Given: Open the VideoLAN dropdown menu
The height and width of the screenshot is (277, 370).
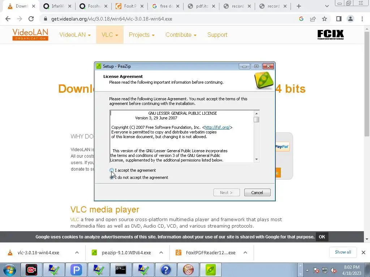Looking at the screenshot, I should pyautogui.click(x=75, y=35).
